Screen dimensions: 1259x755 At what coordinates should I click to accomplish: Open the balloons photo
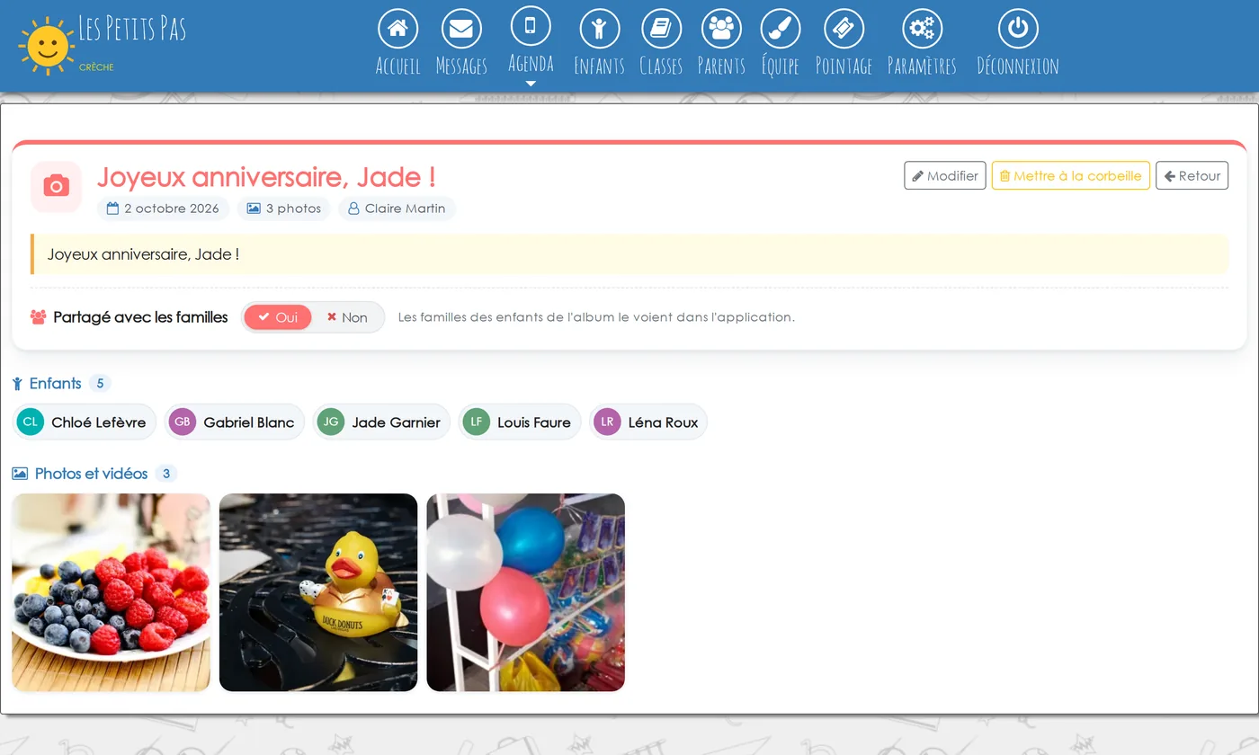pyautogui.click(x=526, y=592)
